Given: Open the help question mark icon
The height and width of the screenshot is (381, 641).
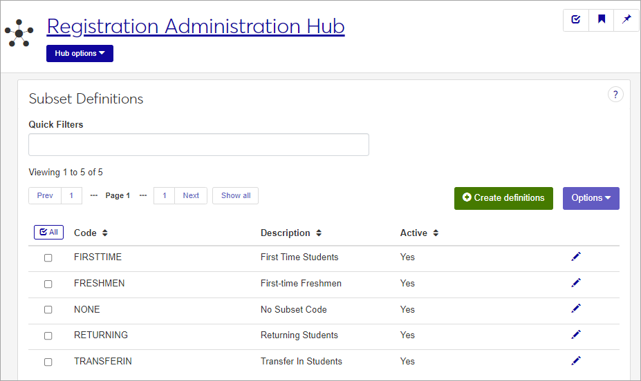Looking at the screenshot, I should (x=615, y=95).
